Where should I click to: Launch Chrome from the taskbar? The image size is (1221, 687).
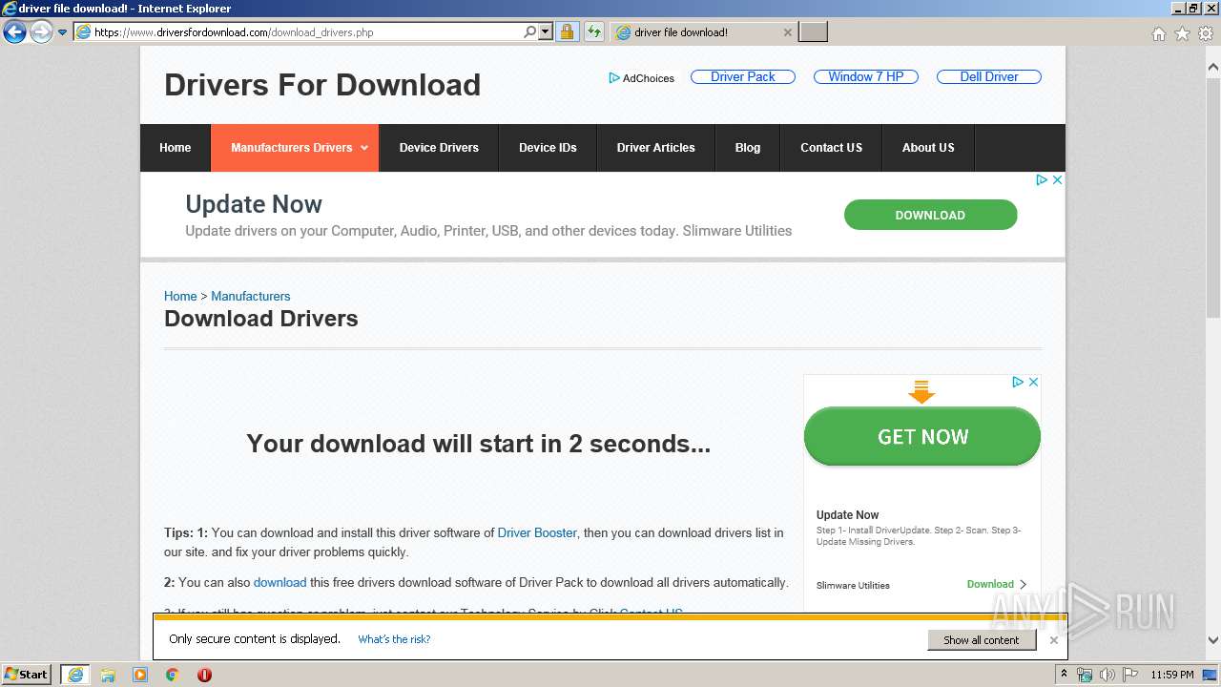tap(173, 675)
